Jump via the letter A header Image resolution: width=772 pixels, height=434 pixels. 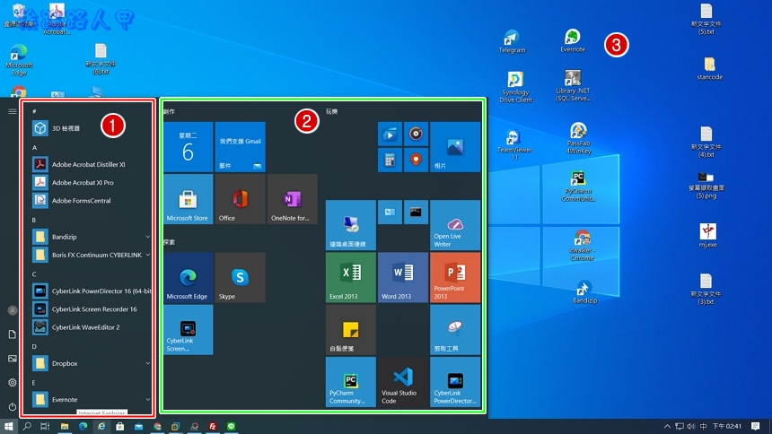coord(34,148)
